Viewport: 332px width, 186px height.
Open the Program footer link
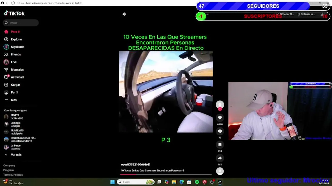[x=8, y=170]
